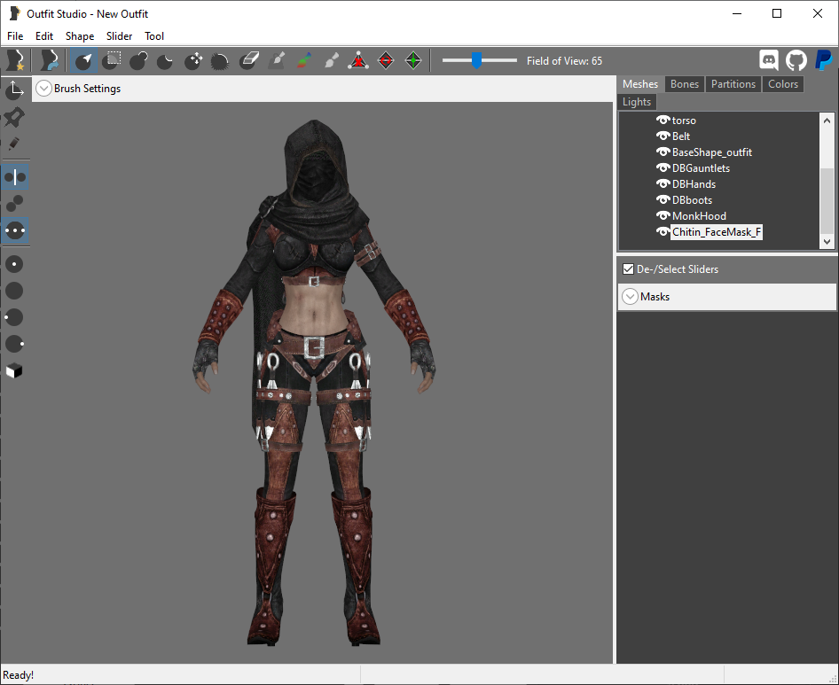Screen dimensions: 839x685
Task: Open the Discord link icon
Action: pyautogui.click(x=769, y=60)
